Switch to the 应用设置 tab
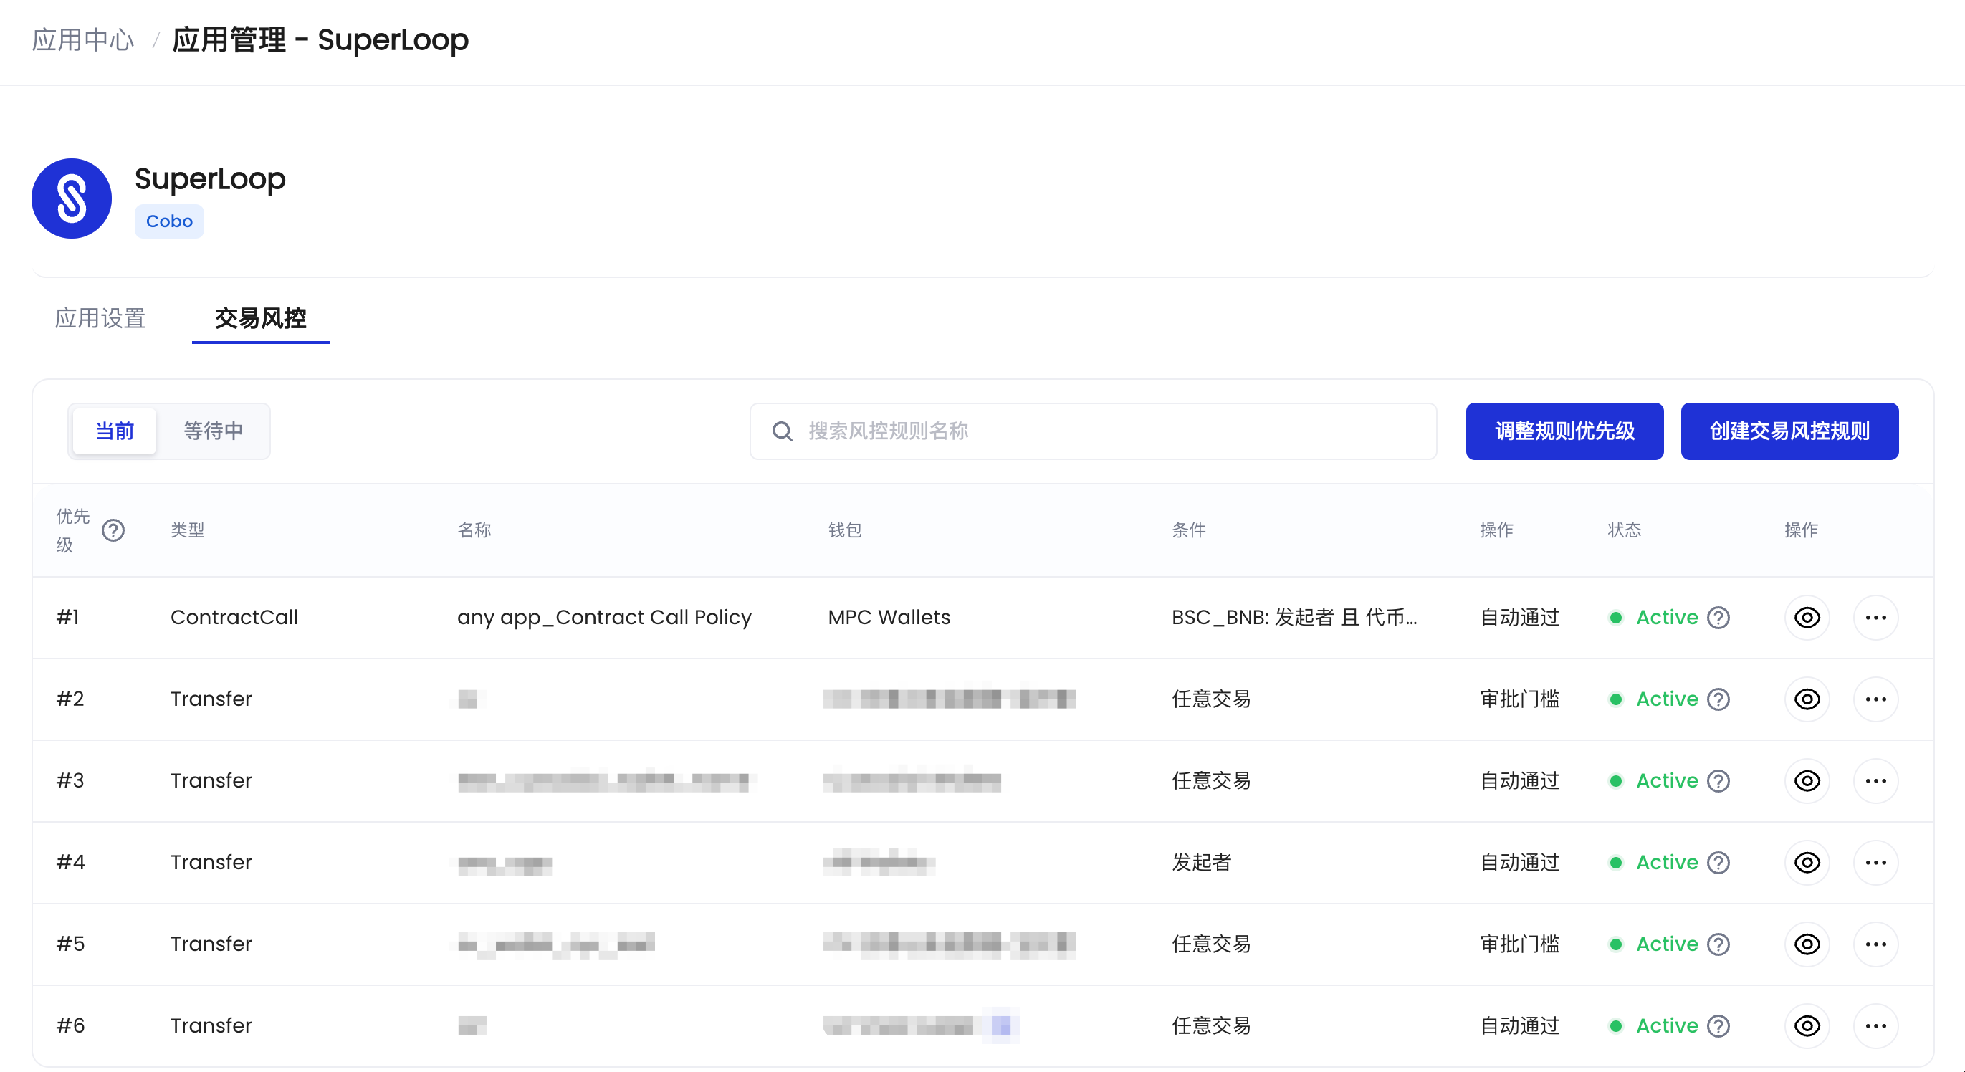Screen dimensions: 1965x1072 [100, 318]
